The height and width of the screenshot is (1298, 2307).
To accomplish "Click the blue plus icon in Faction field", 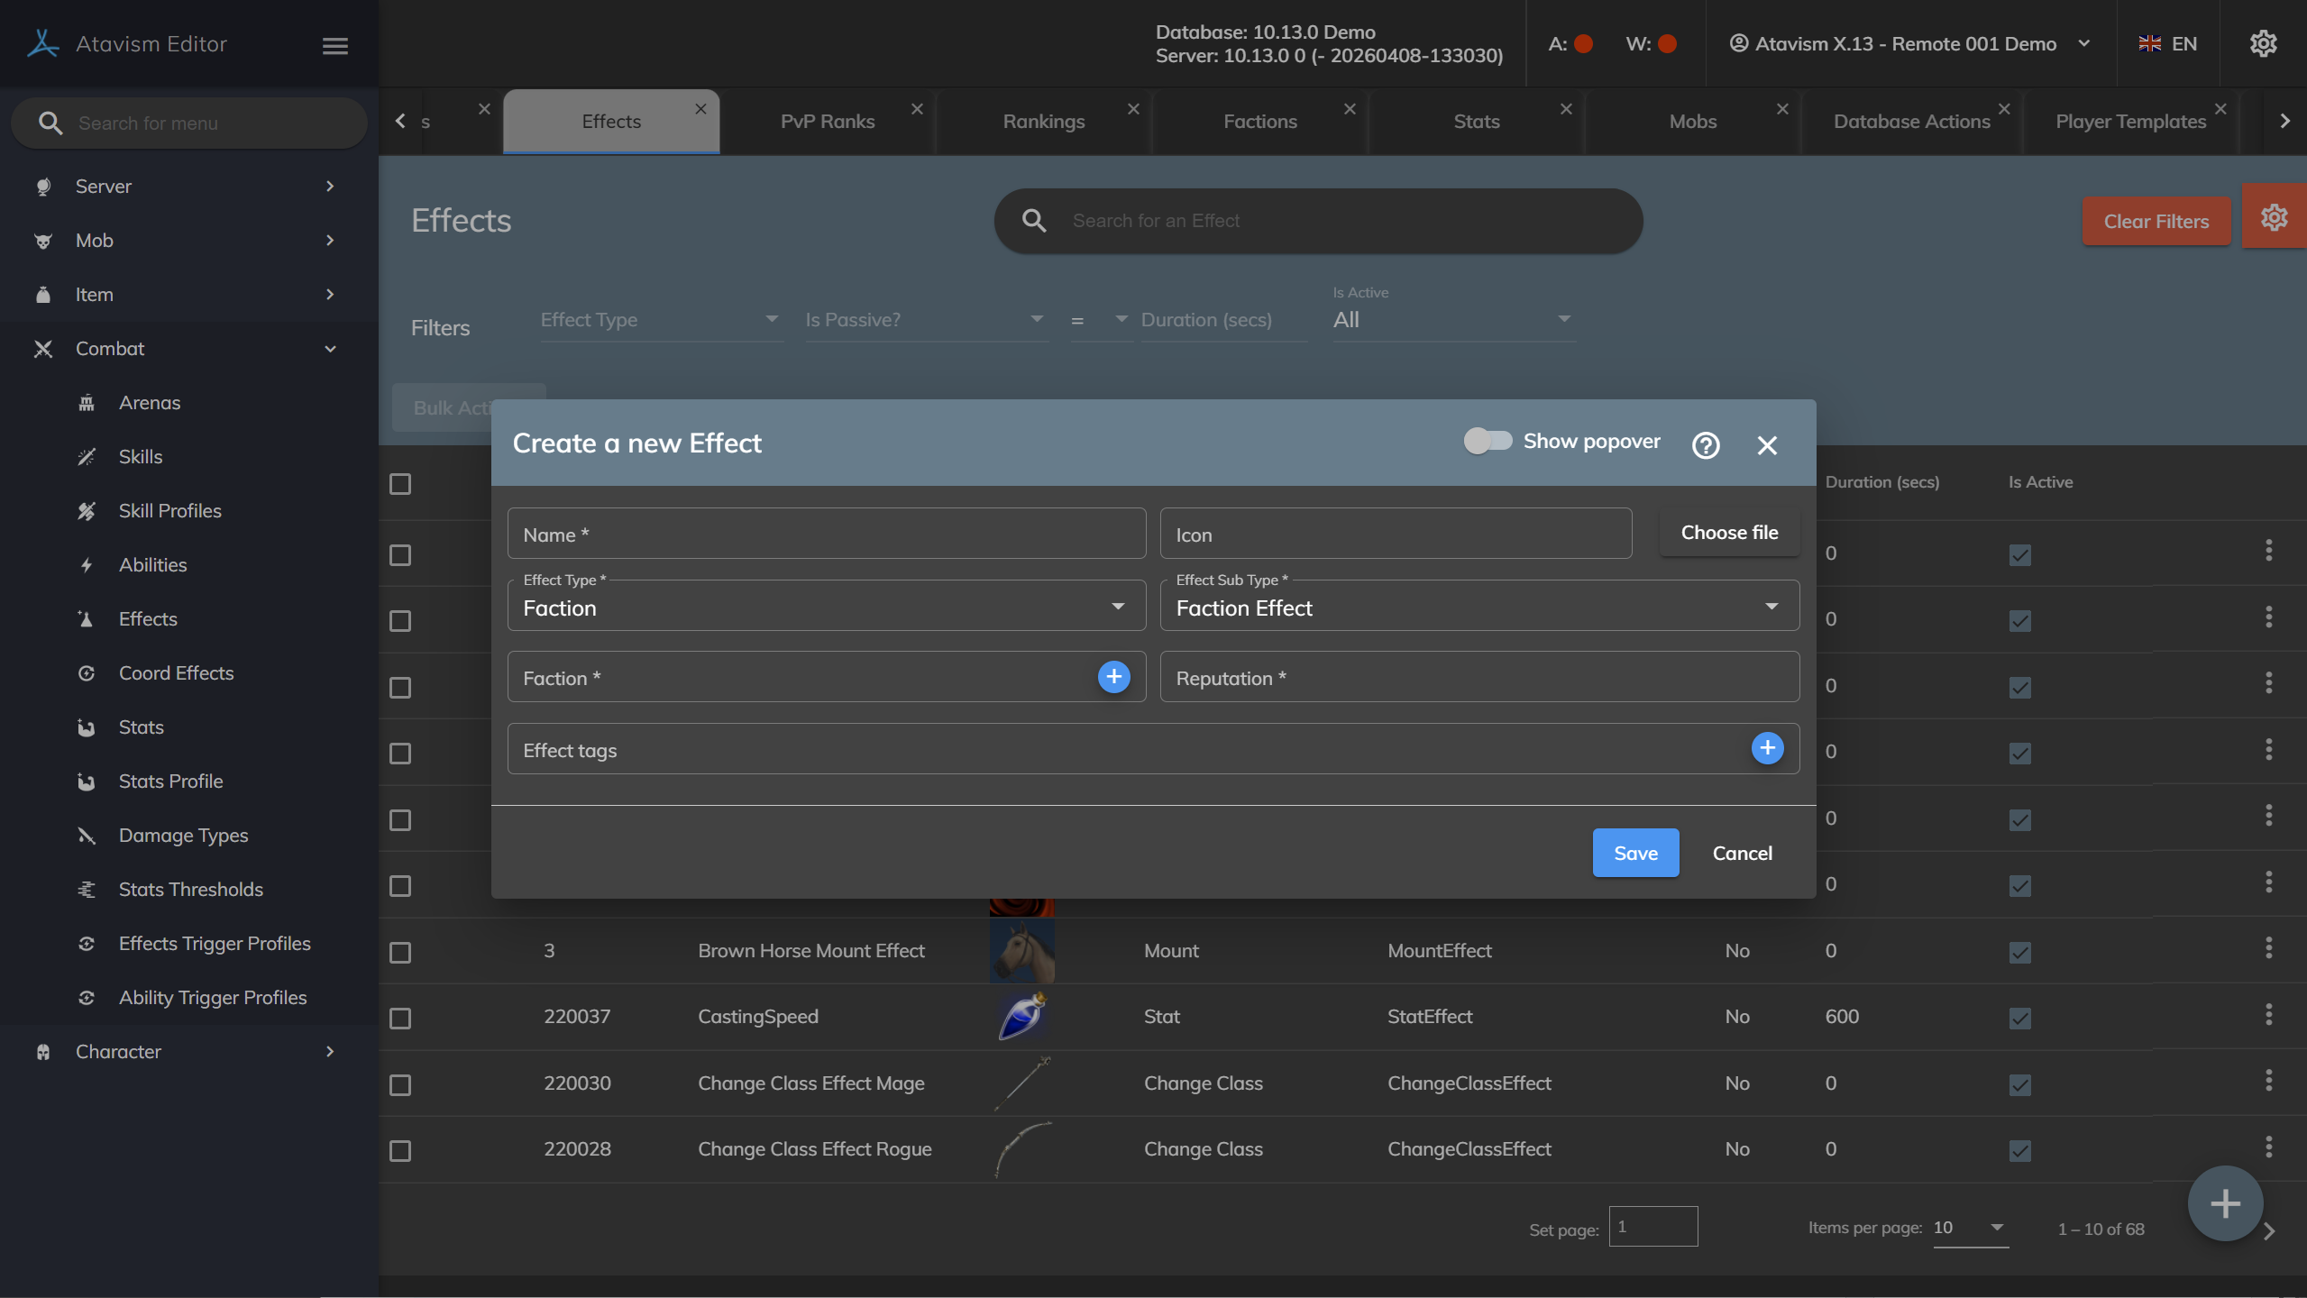I will [x=1113, y=677].
